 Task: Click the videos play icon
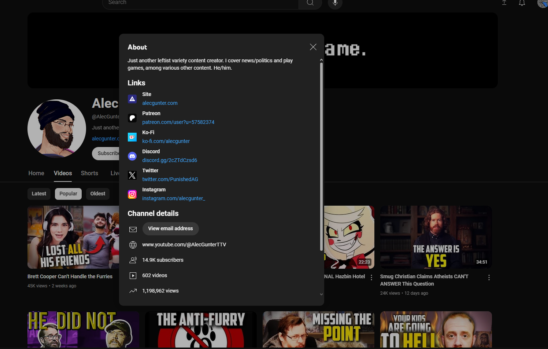click(x=133, y=276)
